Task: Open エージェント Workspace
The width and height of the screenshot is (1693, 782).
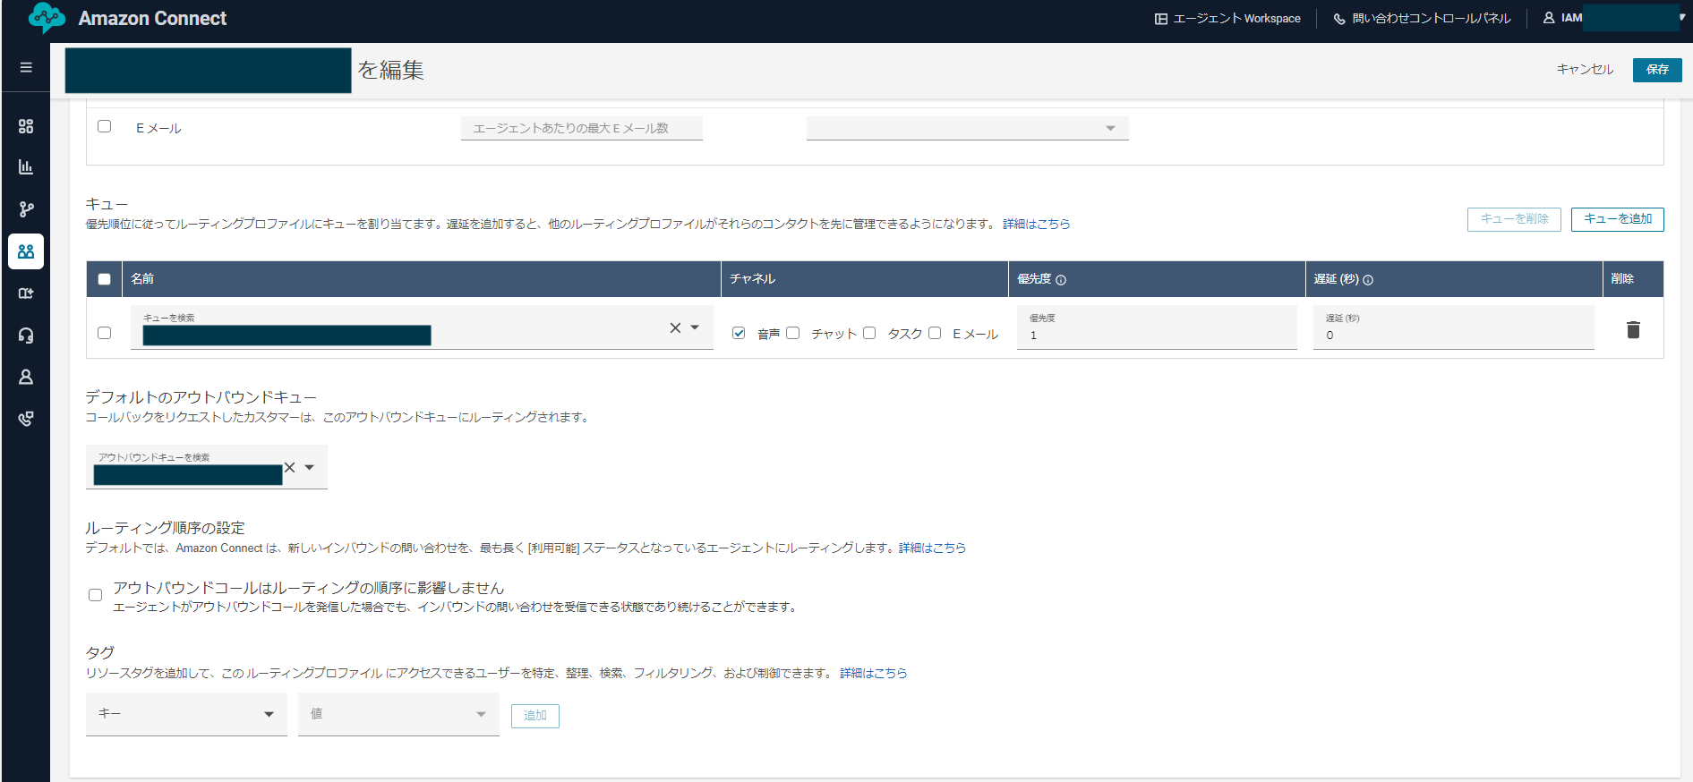Action: [x=1227, y=18]
